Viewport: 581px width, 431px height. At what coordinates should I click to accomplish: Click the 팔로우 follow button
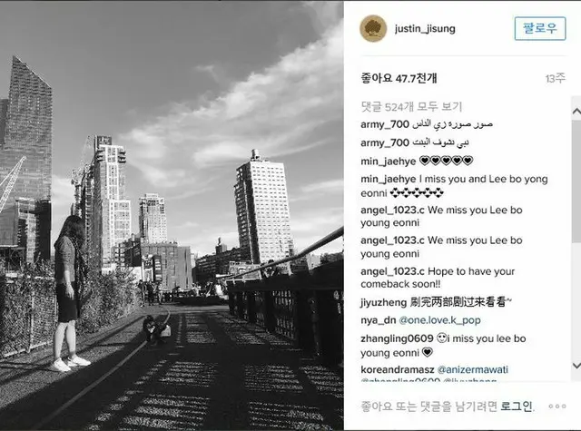[x=540, y=28]
